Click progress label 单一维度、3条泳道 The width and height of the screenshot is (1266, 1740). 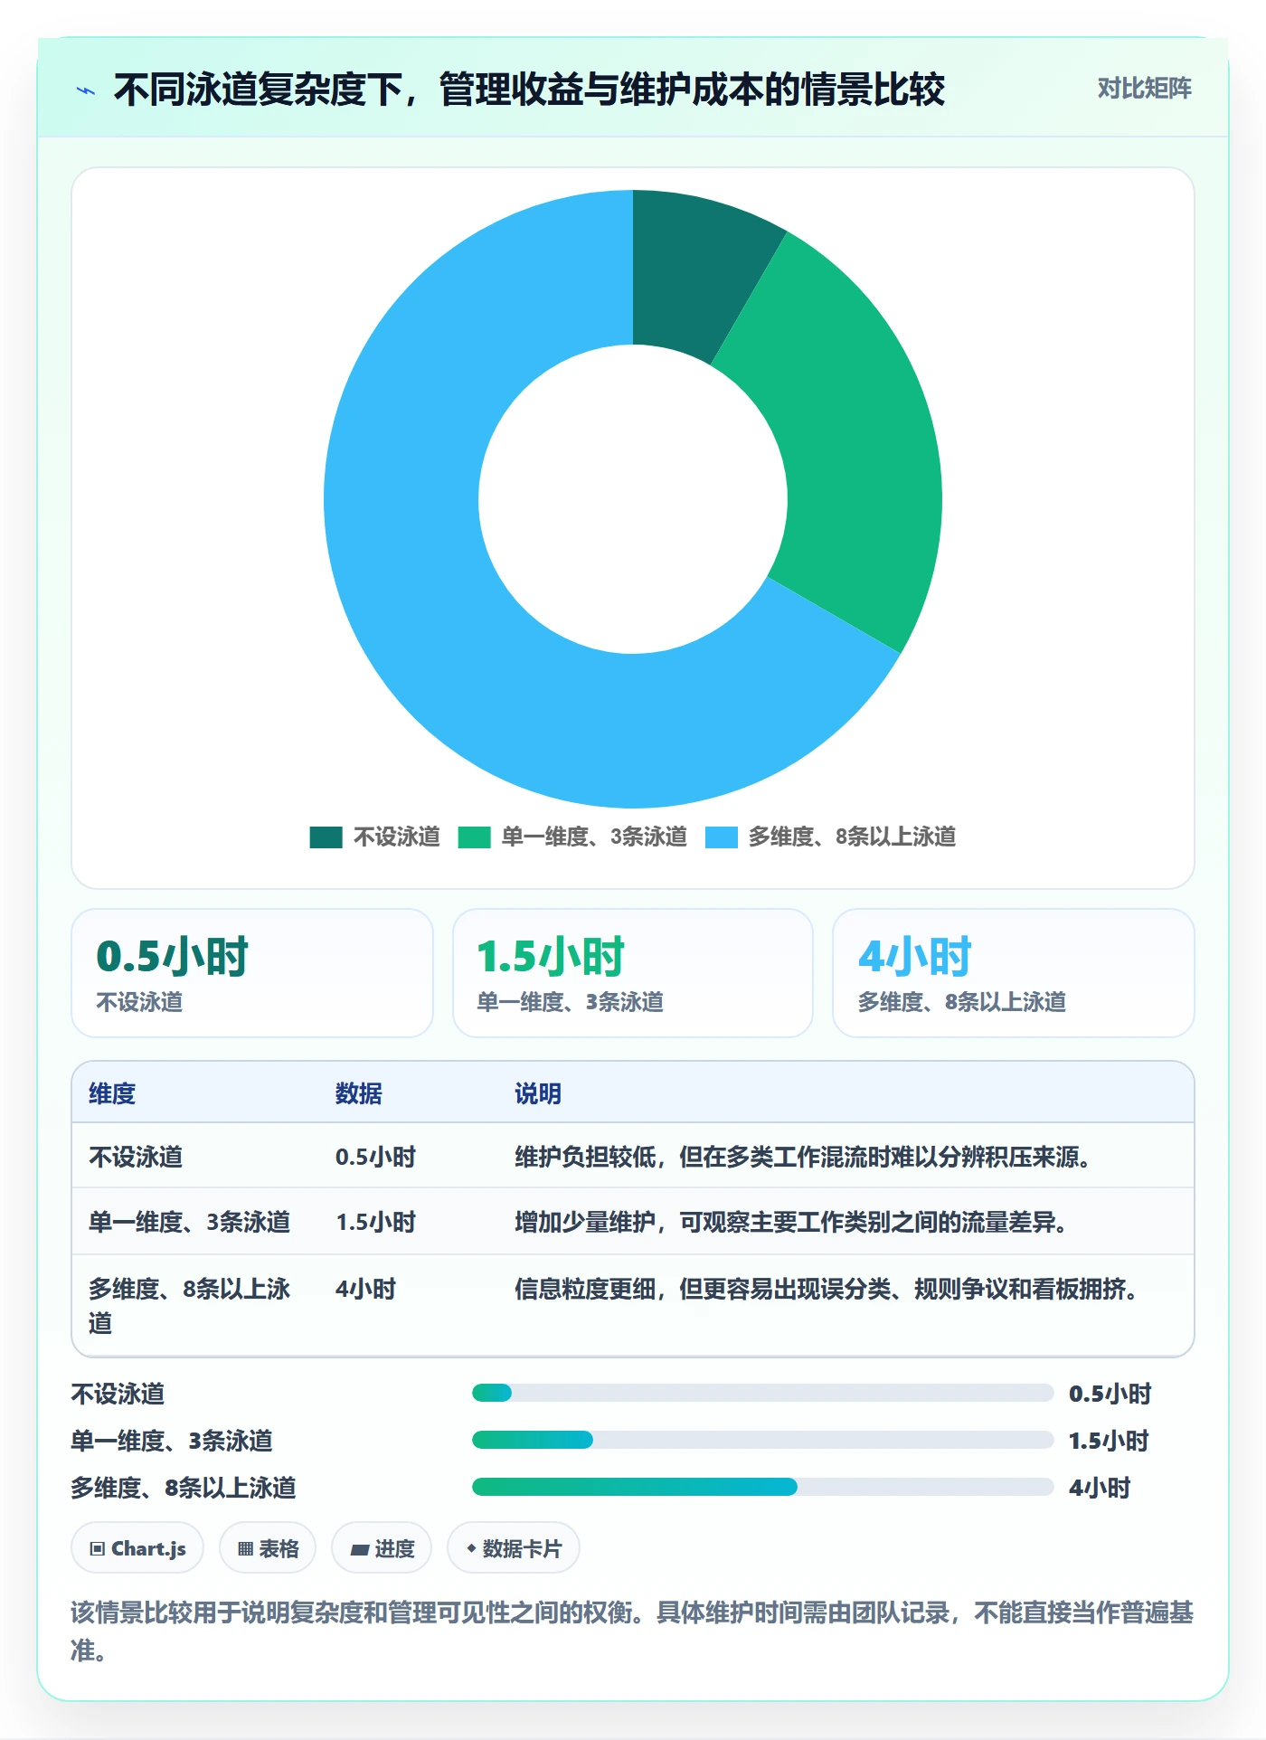click(x=172, y=1441)
